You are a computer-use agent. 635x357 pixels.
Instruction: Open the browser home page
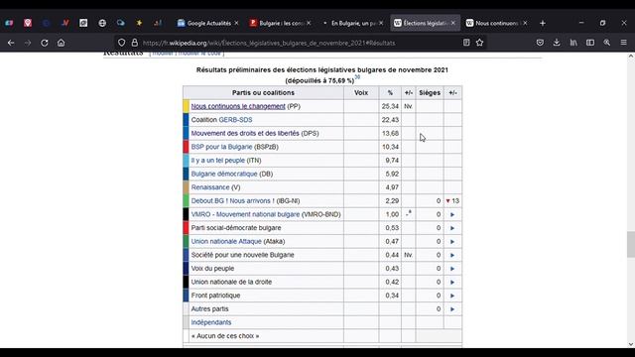pyautogui.click(x=61, y=43)
